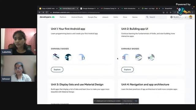The height and width of the screenshot is (110, 196).
Task: Open Unit 3: Display lists and Material Design
Action: [77, 84]
